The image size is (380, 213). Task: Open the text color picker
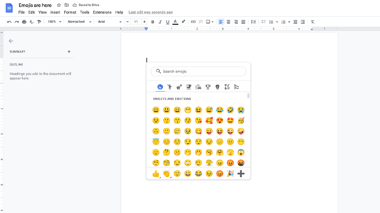click(x=175, y=22)
